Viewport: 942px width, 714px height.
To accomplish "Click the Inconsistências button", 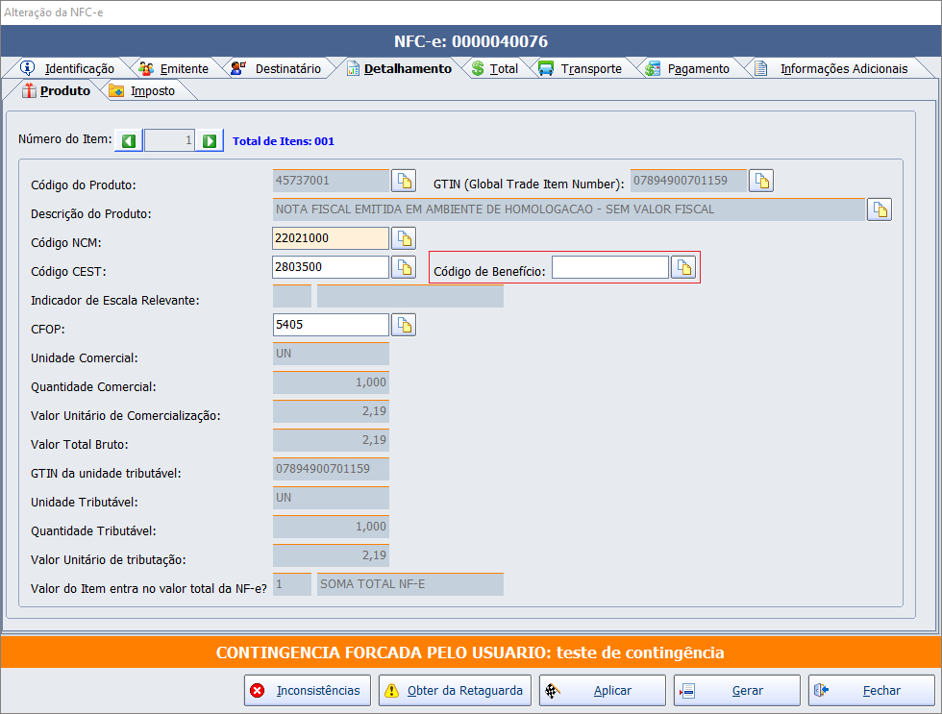I will [x=306, y=690].
